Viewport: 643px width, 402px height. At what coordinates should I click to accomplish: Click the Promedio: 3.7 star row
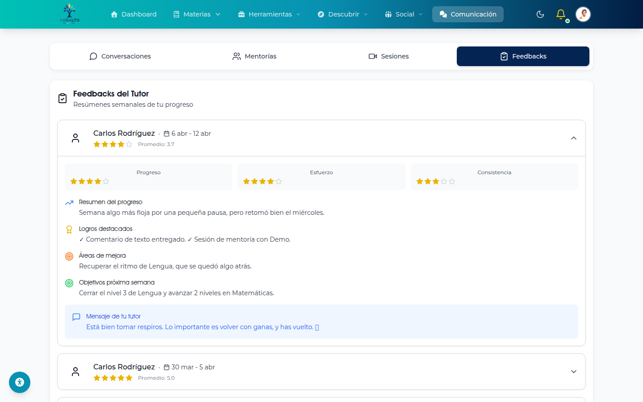point(113,144)
